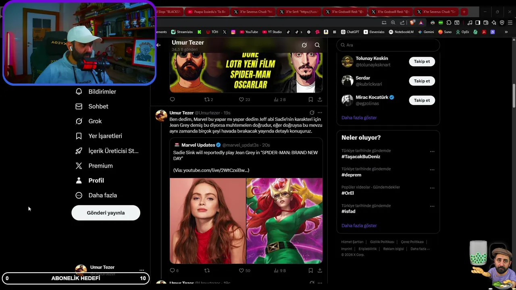Like the post with 50 likes
The image size is (516, 290).
tap(244, 271)
